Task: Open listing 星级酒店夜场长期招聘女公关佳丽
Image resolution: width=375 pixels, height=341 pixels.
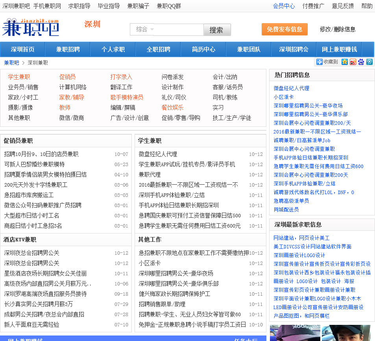Action: pyautogui.click(x=45, y=273)
